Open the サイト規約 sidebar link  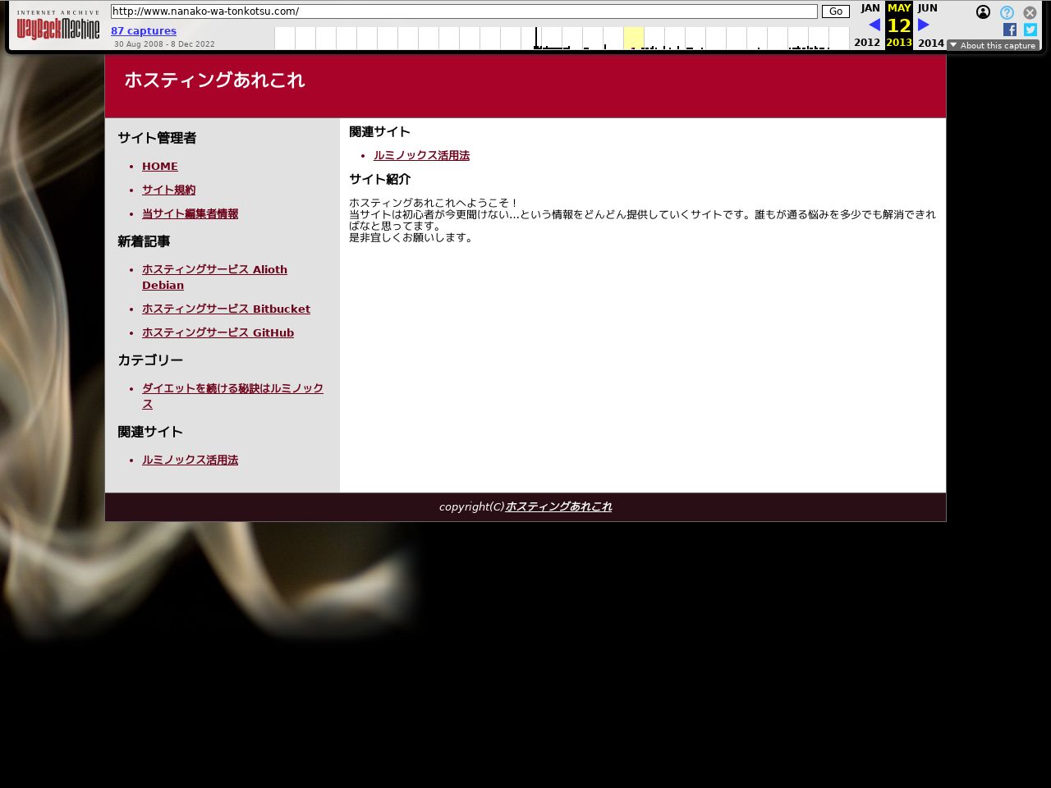click(168, 190)
